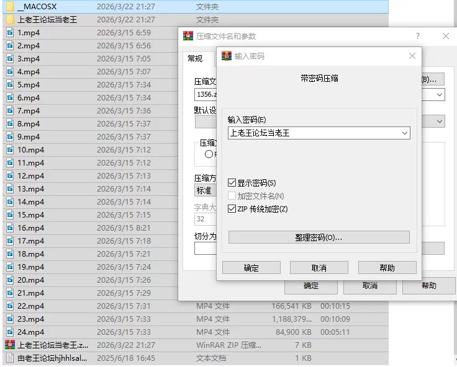The height and width of the screenshot is (367, 457).
Task: Select the 上老王论坛当老王 folder icon
Action: point(10,19)
